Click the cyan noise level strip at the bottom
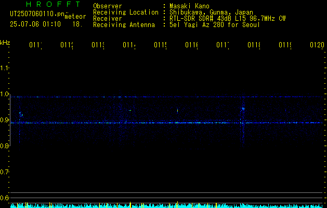327x208 pixels. (166, 205)
